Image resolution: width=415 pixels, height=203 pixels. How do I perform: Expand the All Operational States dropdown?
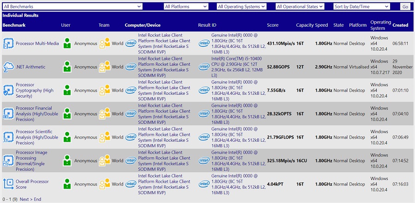point(300,6)
